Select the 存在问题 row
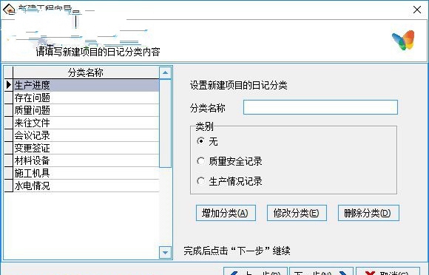 coord(86,98)
